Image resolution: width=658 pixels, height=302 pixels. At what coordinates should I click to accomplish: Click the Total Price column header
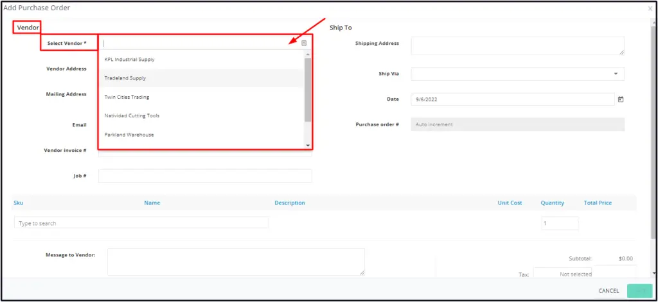[598, 203]
